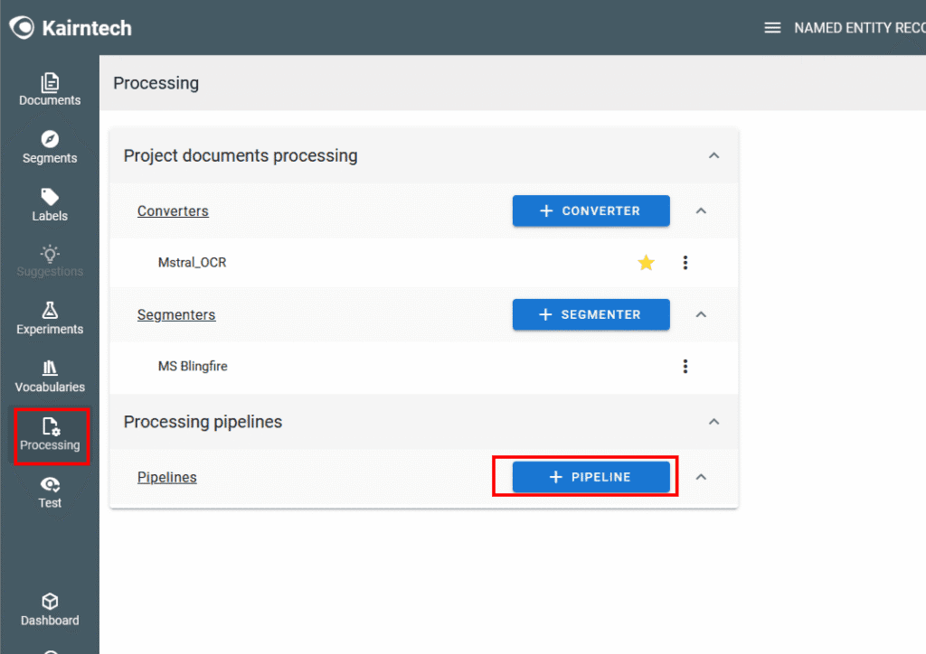This screenshot has height=654, width=926.
Task: Collapse the Processing pipelines panel
Action: tap(713, 422)
